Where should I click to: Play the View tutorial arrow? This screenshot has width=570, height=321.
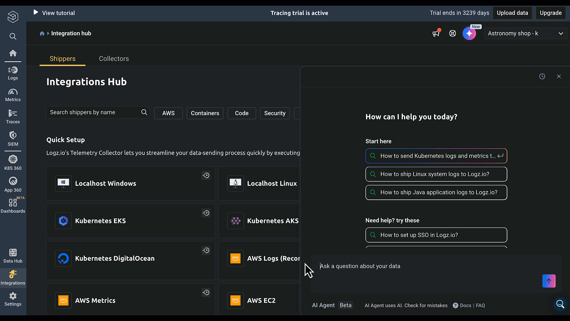pos(36,12)
